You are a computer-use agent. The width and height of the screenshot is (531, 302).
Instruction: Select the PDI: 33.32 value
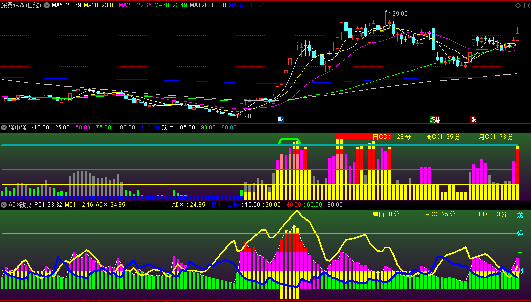pos(48,205)
